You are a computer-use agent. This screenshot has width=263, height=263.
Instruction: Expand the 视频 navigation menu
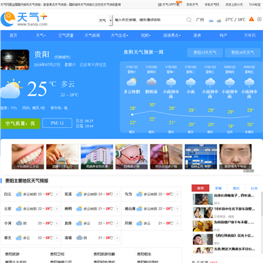click(145, 36)
